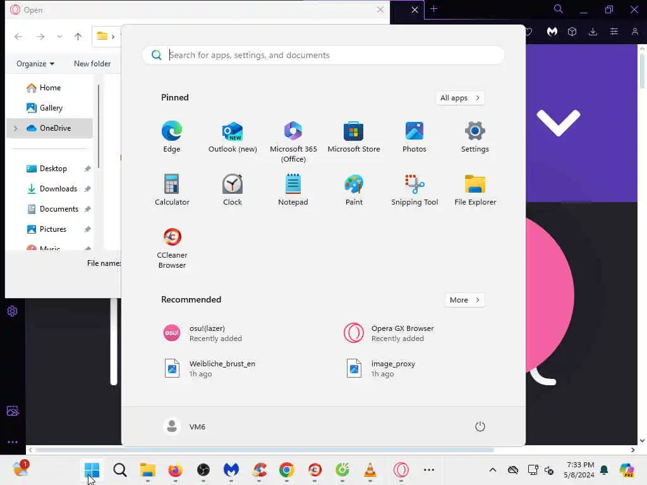Open Microsoft 365 (Office)

point(293,142)
